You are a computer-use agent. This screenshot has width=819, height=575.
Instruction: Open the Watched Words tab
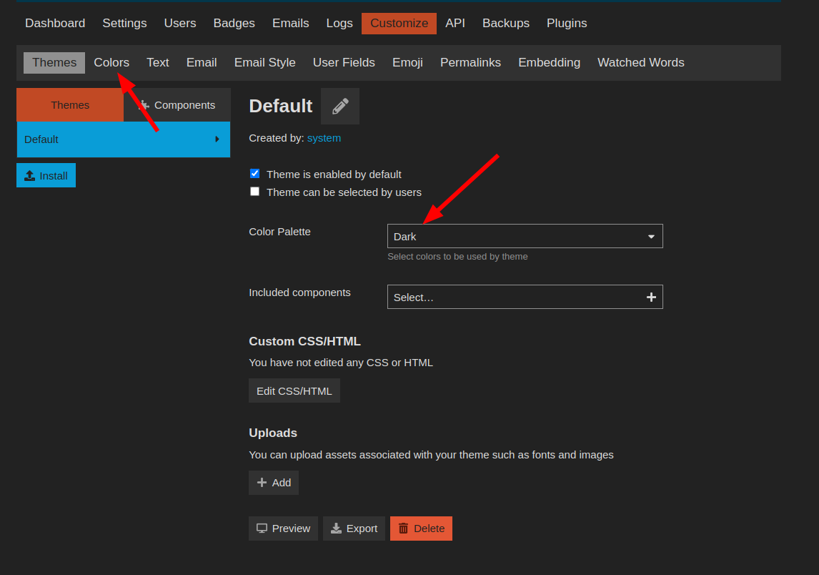(x=640, y=63)
